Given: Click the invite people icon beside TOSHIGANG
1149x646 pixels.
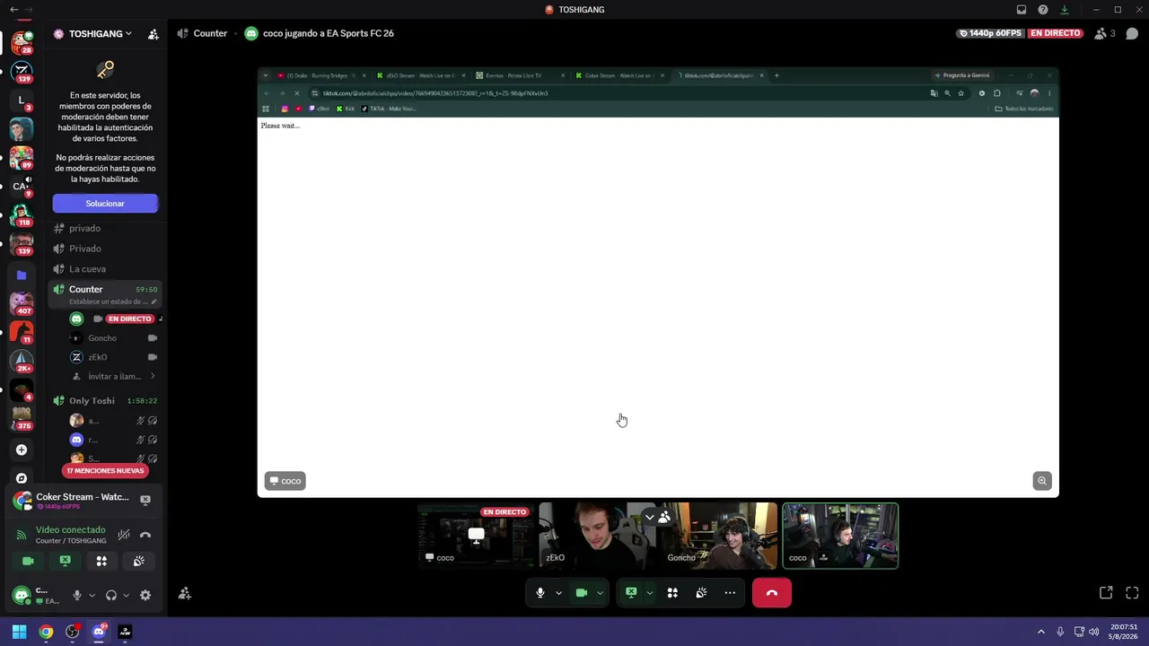Looking at the screenshot, I should click(153, 34).
